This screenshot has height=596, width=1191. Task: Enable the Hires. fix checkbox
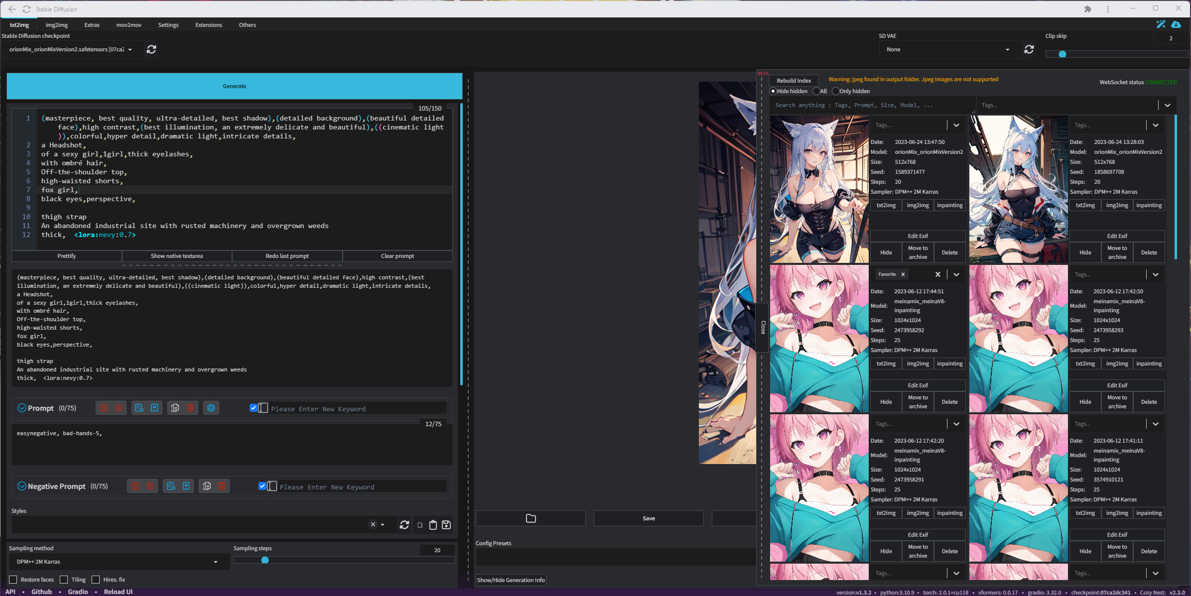tap(96, 580)
